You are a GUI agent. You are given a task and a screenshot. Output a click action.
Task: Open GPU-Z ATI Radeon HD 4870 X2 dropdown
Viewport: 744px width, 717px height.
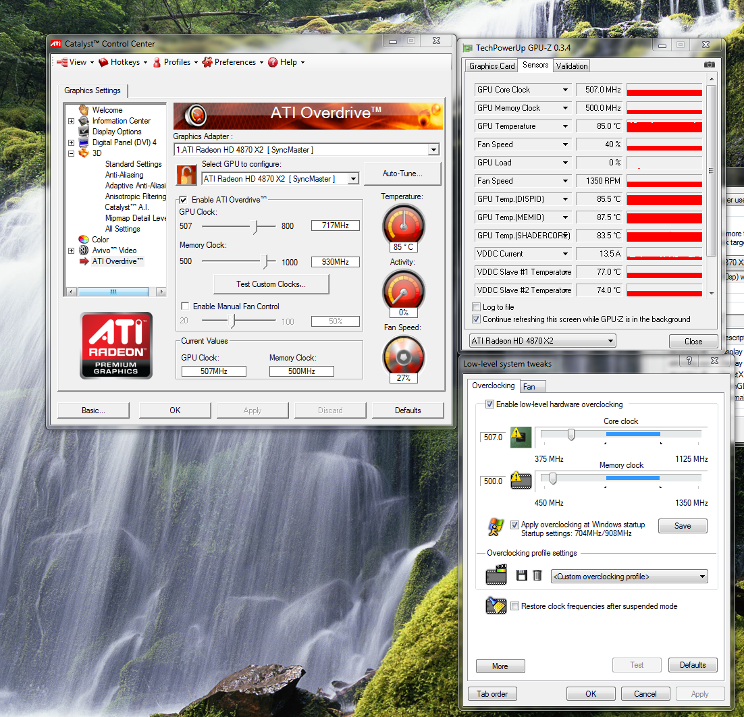pyautogui.click(x=610, y=341)
